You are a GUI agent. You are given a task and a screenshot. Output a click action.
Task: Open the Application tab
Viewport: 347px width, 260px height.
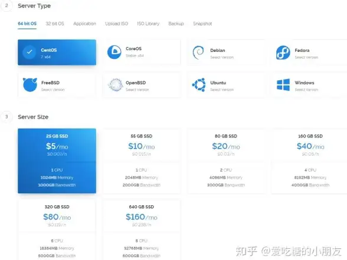[x=84, y=24]
